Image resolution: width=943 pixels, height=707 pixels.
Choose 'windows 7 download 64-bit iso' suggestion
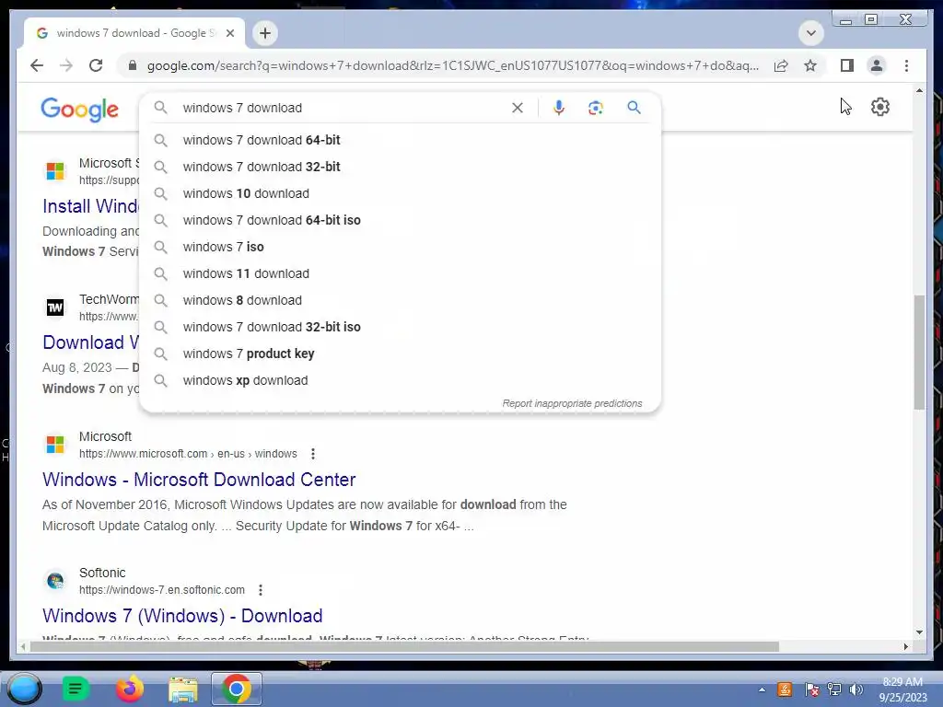pyautogui.click(x=400, y=220)
